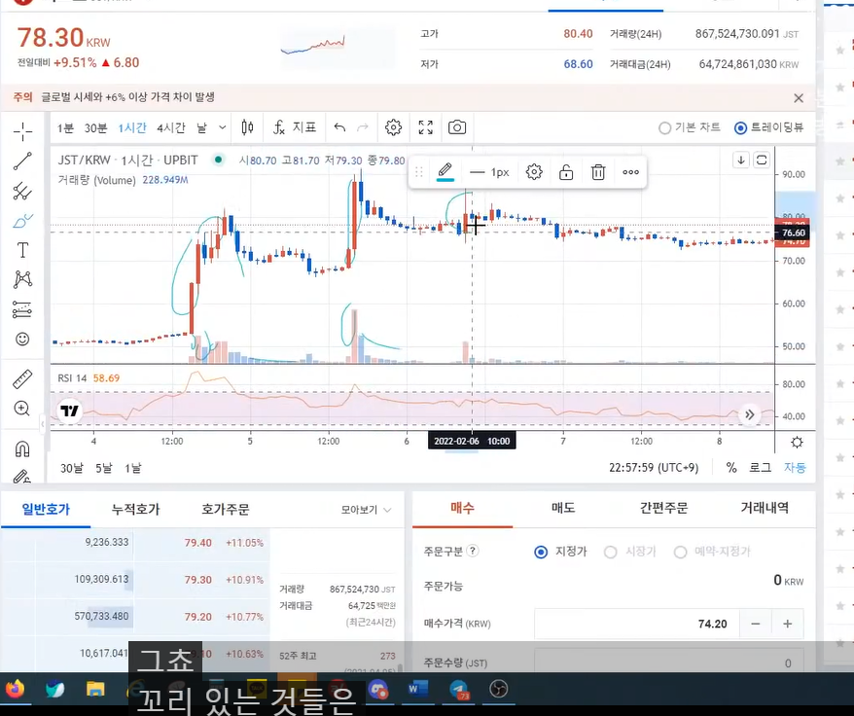Change drawing line color with pencil icon
854x716 pixels.
click(x=445, y=171)
